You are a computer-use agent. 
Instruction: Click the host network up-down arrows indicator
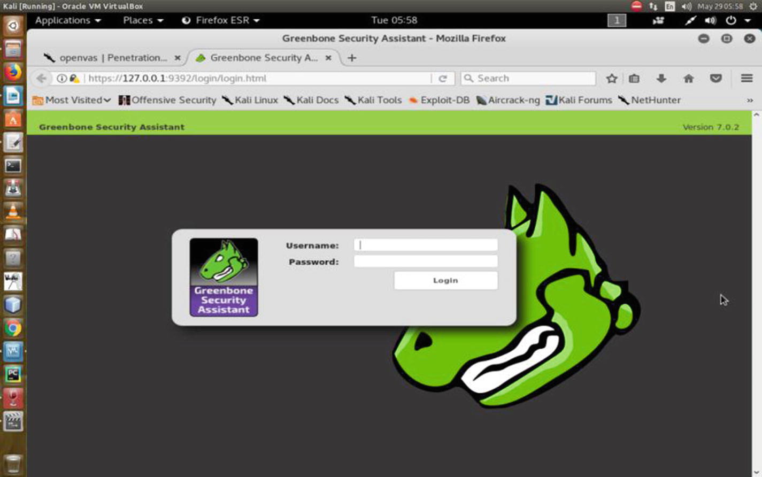(x=653, y=6)
